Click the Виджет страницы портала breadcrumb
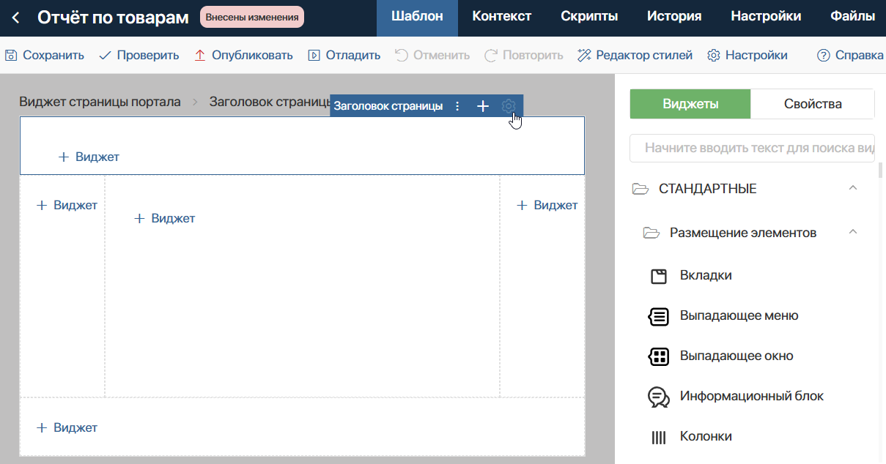 100,102
